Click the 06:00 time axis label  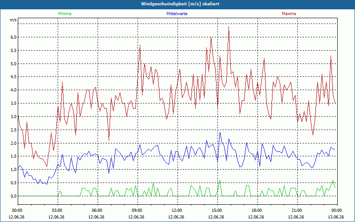98,210
